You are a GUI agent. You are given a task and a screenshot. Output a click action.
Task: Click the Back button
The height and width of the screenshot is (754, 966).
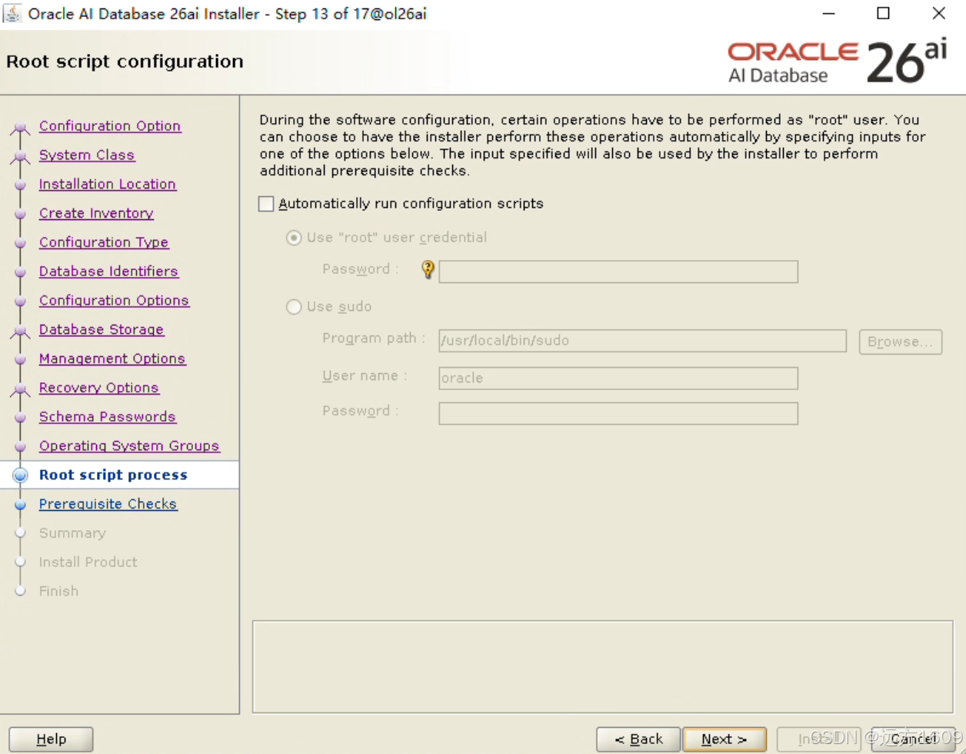point(638,739)
